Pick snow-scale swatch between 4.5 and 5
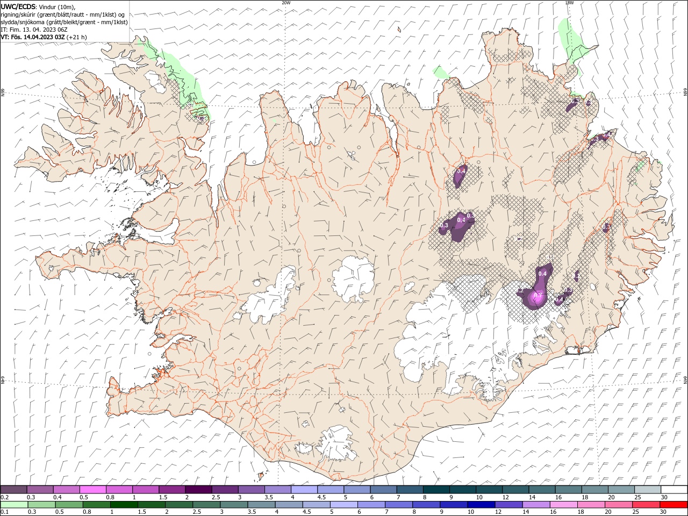Viewport: 688px width, 516px height. pyautogui.click(x=330, y=490)
